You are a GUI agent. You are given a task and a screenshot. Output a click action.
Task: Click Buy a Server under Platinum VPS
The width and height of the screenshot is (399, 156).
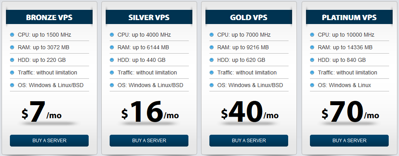[349, 141]
